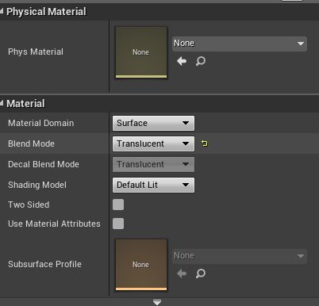Open the Phys Material None asset dropdown
The image size is (319, 306).
pos(240,44)
